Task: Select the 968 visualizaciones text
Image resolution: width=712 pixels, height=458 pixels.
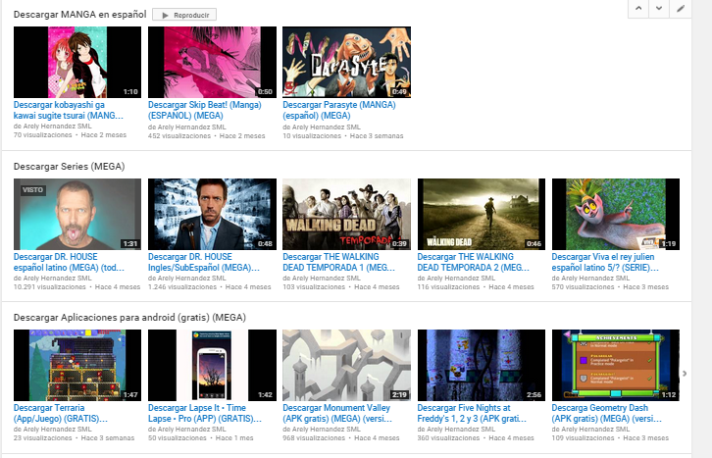Action: tap(314, 438)
